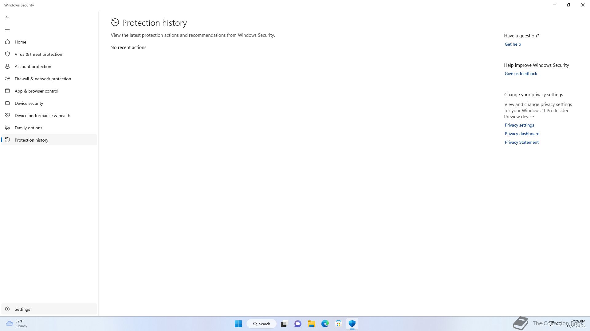Click Give us feedback link
Screen dimensions: 590x331
click(x=521, y=74)
